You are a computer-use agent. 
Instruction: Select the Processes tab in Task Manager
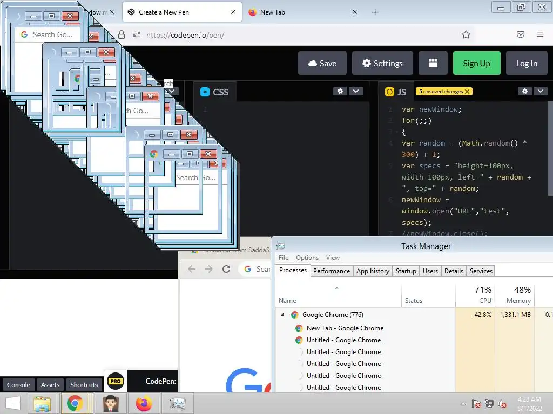(x=293, y=270)
